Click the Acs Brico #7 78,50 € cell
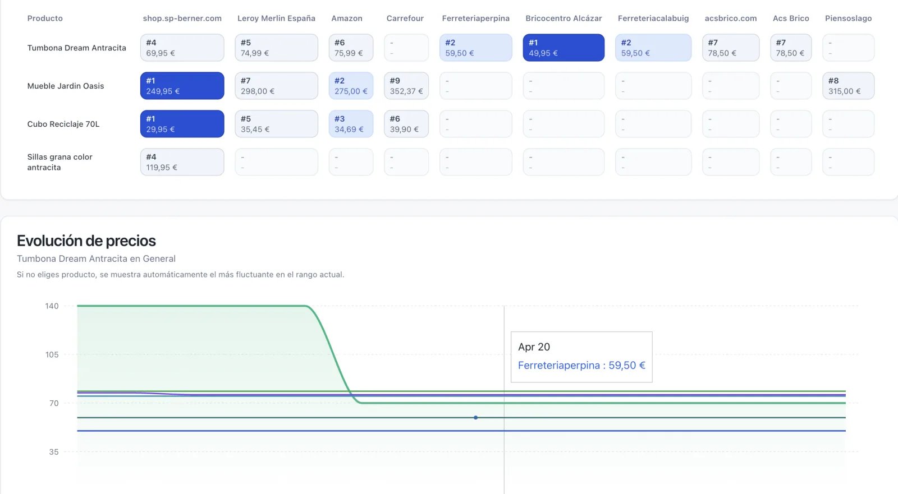 (791, 48)
